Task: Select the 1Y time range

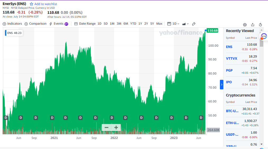Action: (140, 24)
